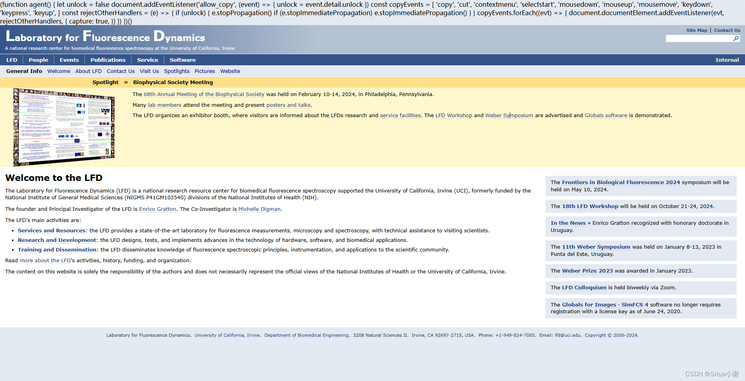Select the Spotlights submenu link
Viewport: 745px width, 381px height.
point(177,71)
